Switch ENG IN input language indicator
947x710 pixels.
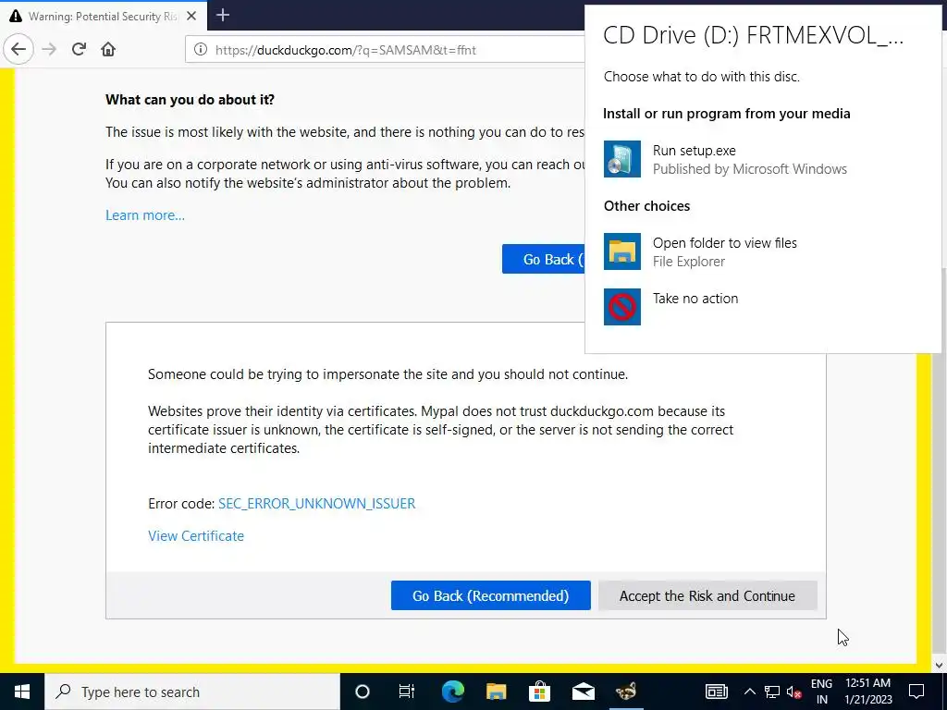821,692
